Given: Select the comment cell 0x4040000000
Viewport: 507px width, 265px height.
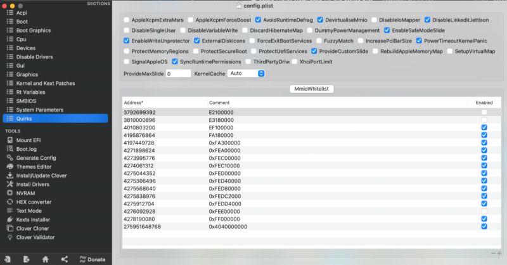Looking at the screenshot, I should point(228,226).
